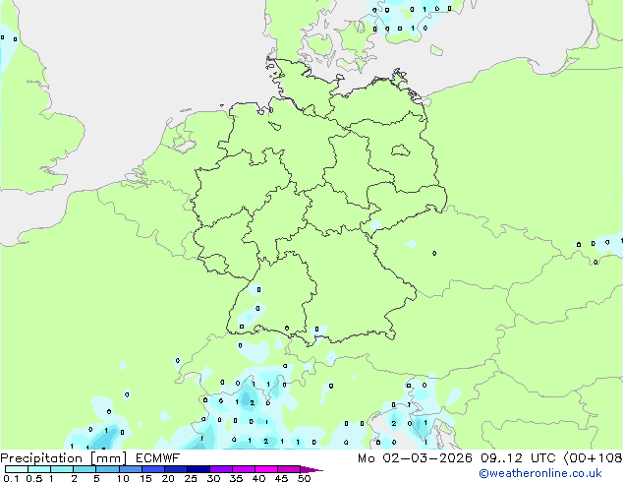Open the weatheronline.co.uk copyright link
The height and width of the screenshot is (482, 623).
coord(540,473)
